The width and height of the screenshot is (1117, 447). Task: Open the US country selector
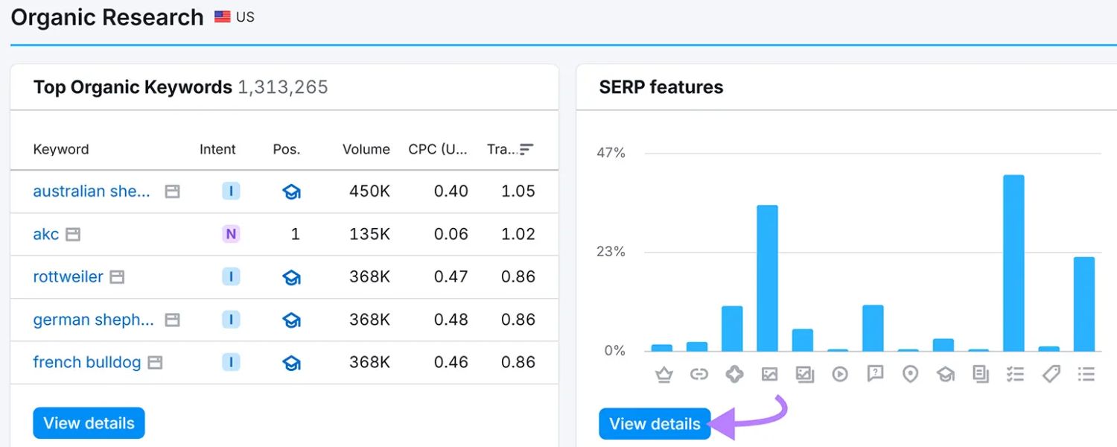(x=235, y=16)
